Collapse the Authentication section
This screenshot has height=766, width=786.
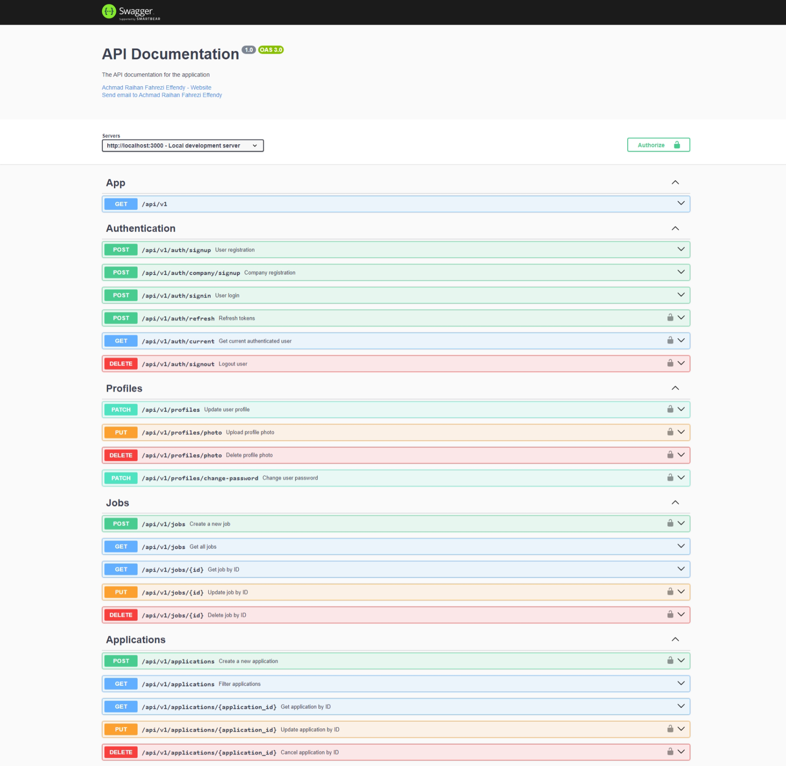pyautogui.click(x=675, y=228)
